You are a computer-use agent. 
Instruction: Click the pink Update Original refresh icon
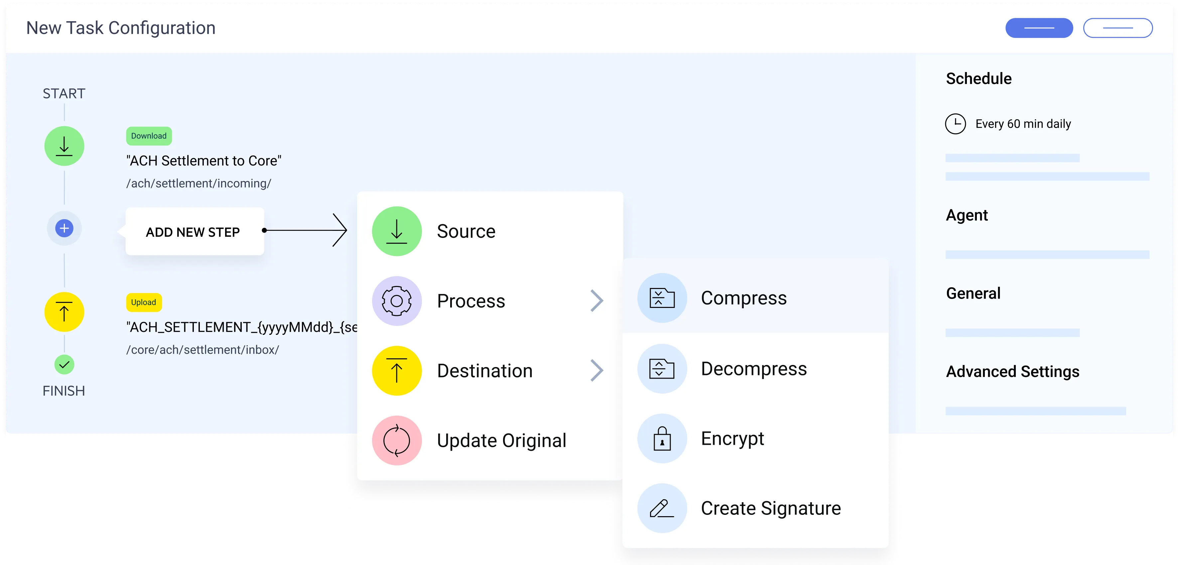click(x=396, y=440)
